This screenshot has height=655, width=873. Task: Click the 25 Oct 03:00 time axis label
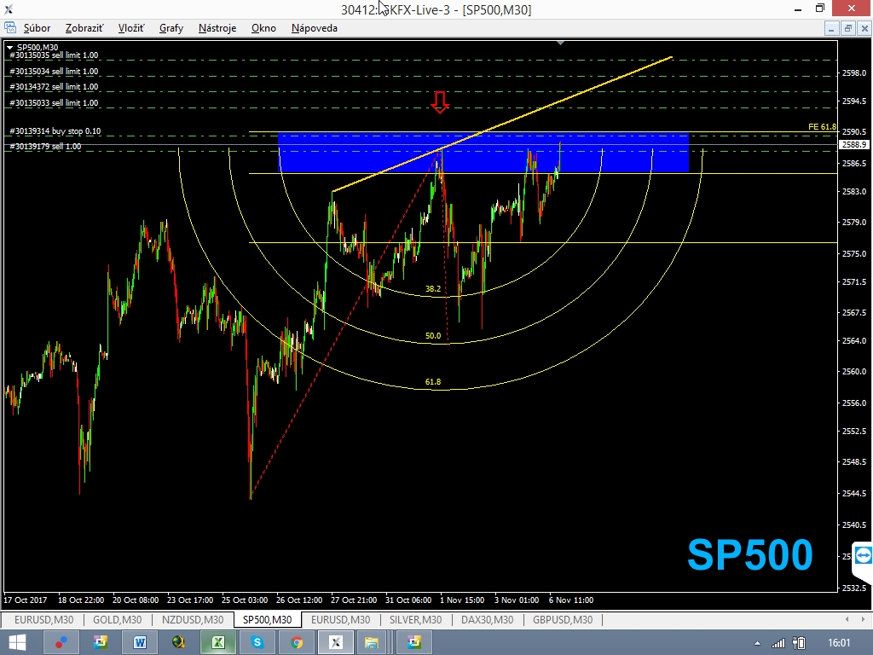(245, 600)
